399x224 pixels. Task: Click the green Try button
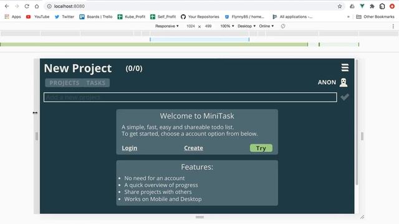[x=261, y=148]
